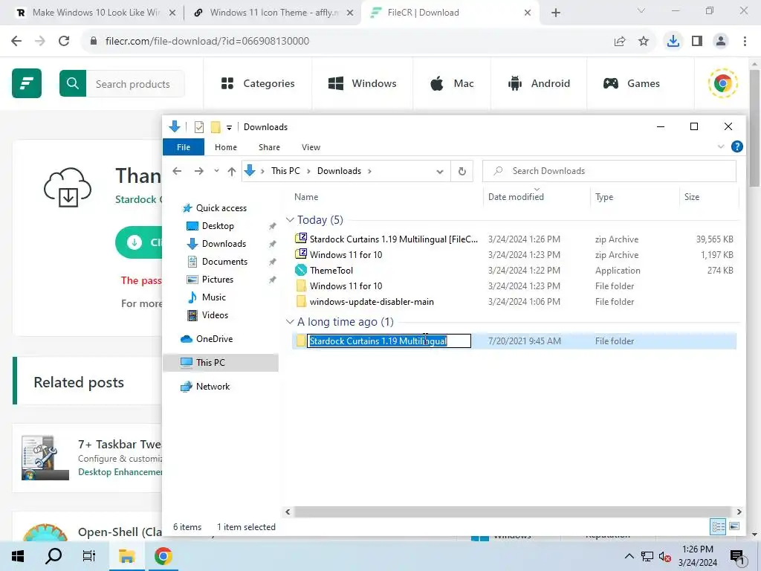Screen dimensions: 761x571
Task: Click File Explorer taskbar icon
Action: (126, 556)
